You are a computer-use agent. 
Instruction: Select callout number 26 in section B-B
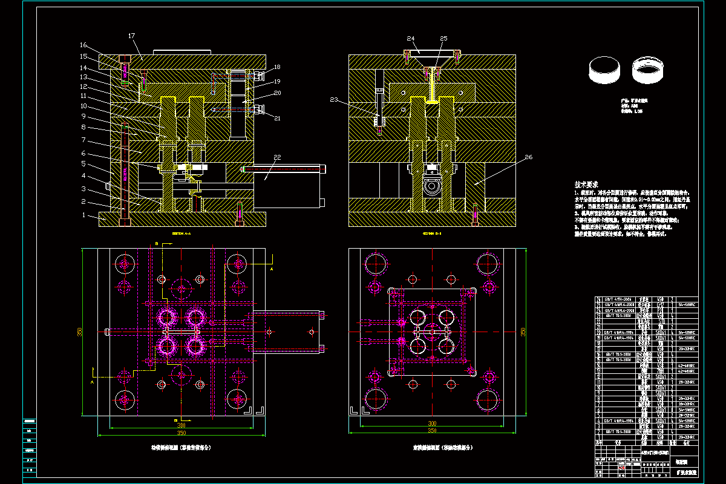(x=528, y=157)
